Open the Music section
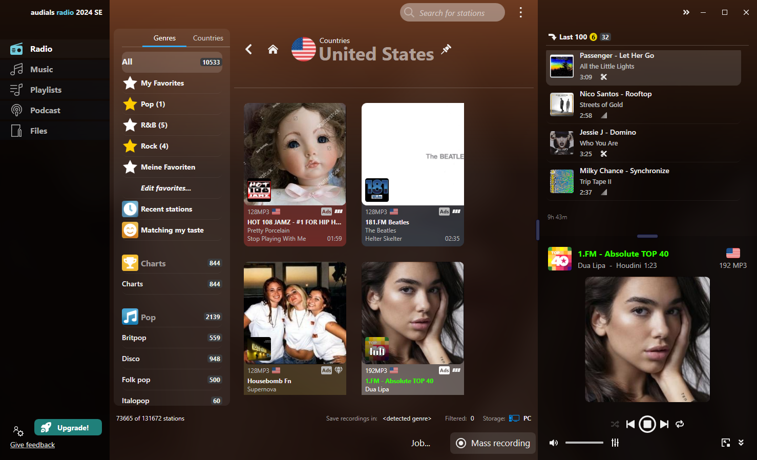 click(55, 70)
